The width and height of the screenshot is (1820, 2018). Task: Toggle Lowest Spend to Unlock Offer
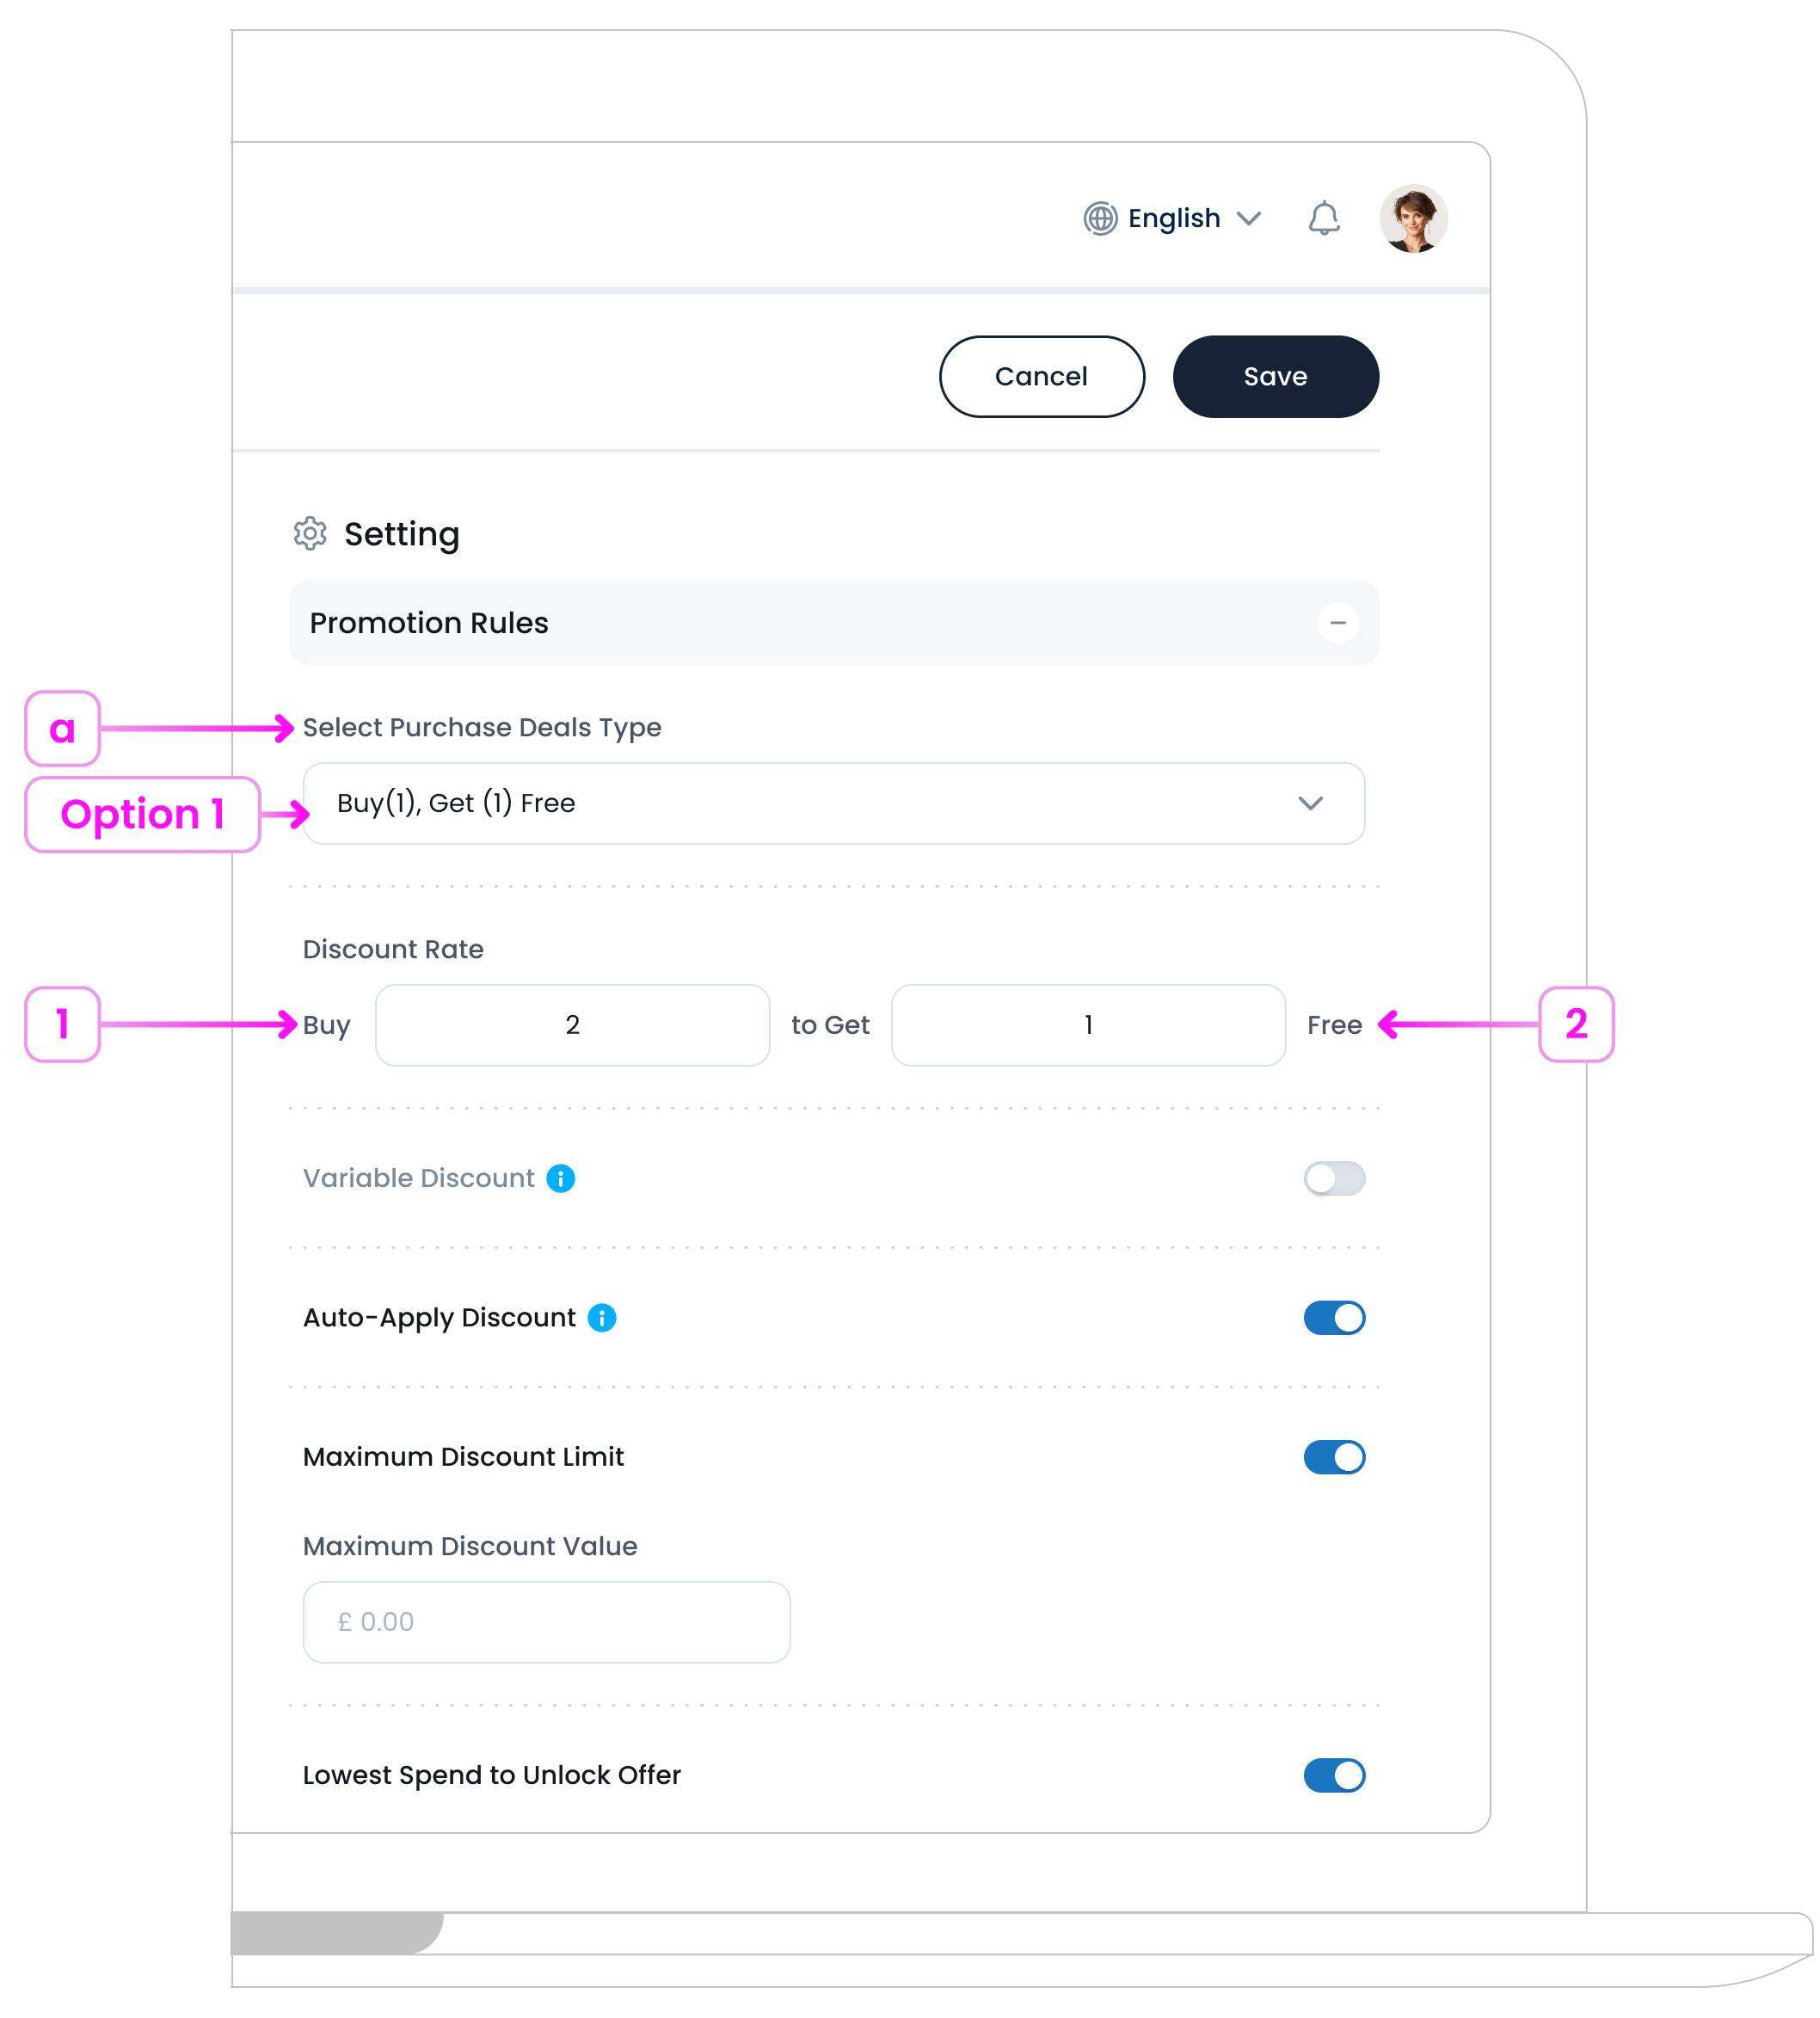[1334, 1775]
